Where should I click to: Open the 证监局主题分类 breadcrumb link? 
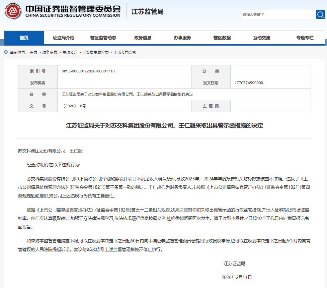[x=95, y=52]
